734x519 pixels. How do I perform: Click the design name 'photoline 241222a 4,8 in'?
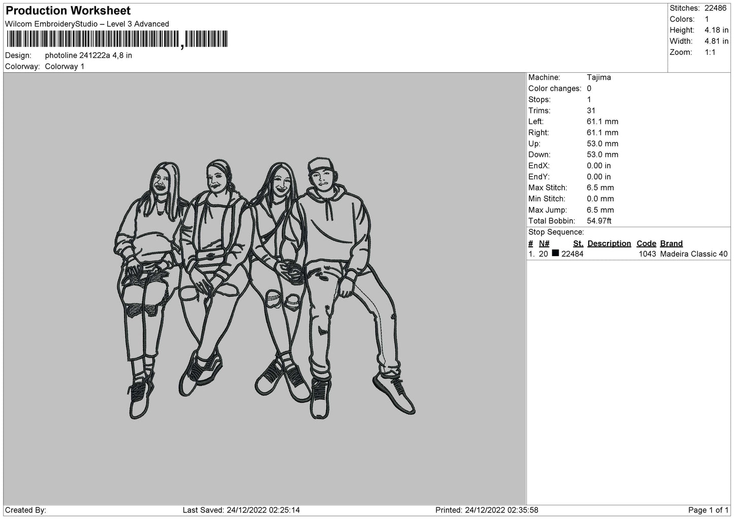tap(88, 55)
